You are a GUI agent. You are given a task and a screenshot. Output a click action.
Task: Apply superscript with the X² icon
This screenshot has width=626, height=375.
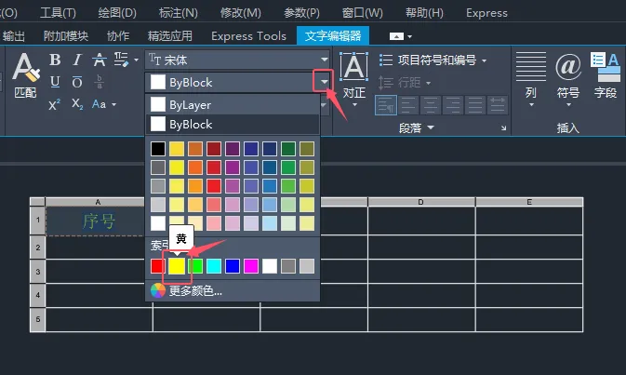coord(54,104)
